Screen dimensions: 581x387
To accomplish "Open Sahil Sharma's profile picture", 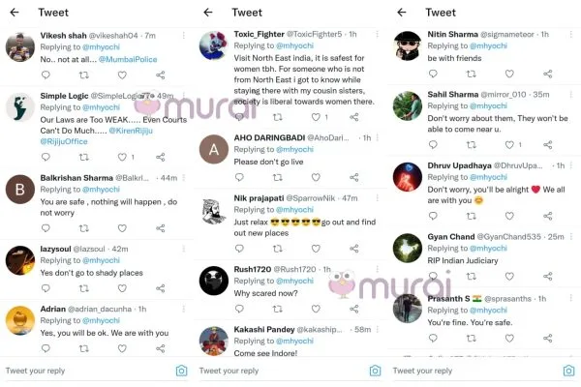I will (x=408, y=105).
